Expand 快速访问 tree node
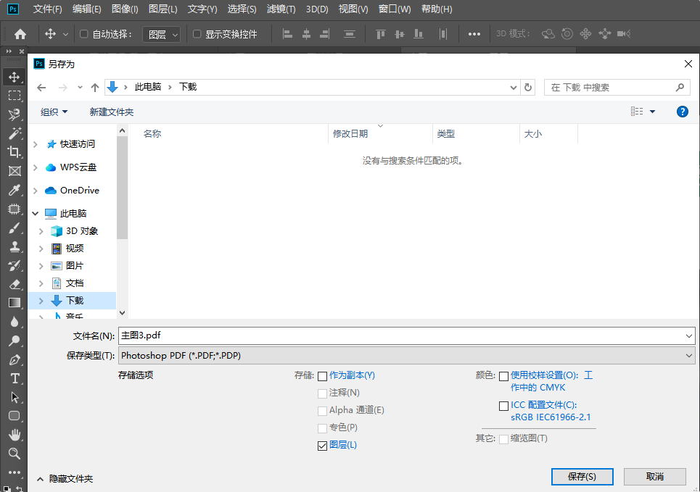The width and height of the screenshot is (700, 492). [x=36, y=144]
